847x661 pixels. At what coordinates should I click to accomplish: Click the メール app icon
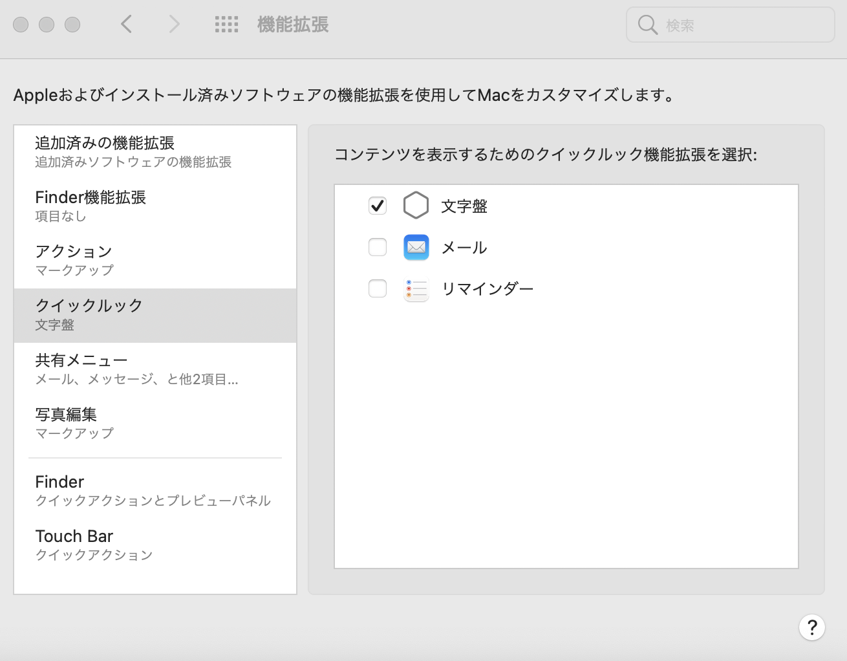click(416, 247)
